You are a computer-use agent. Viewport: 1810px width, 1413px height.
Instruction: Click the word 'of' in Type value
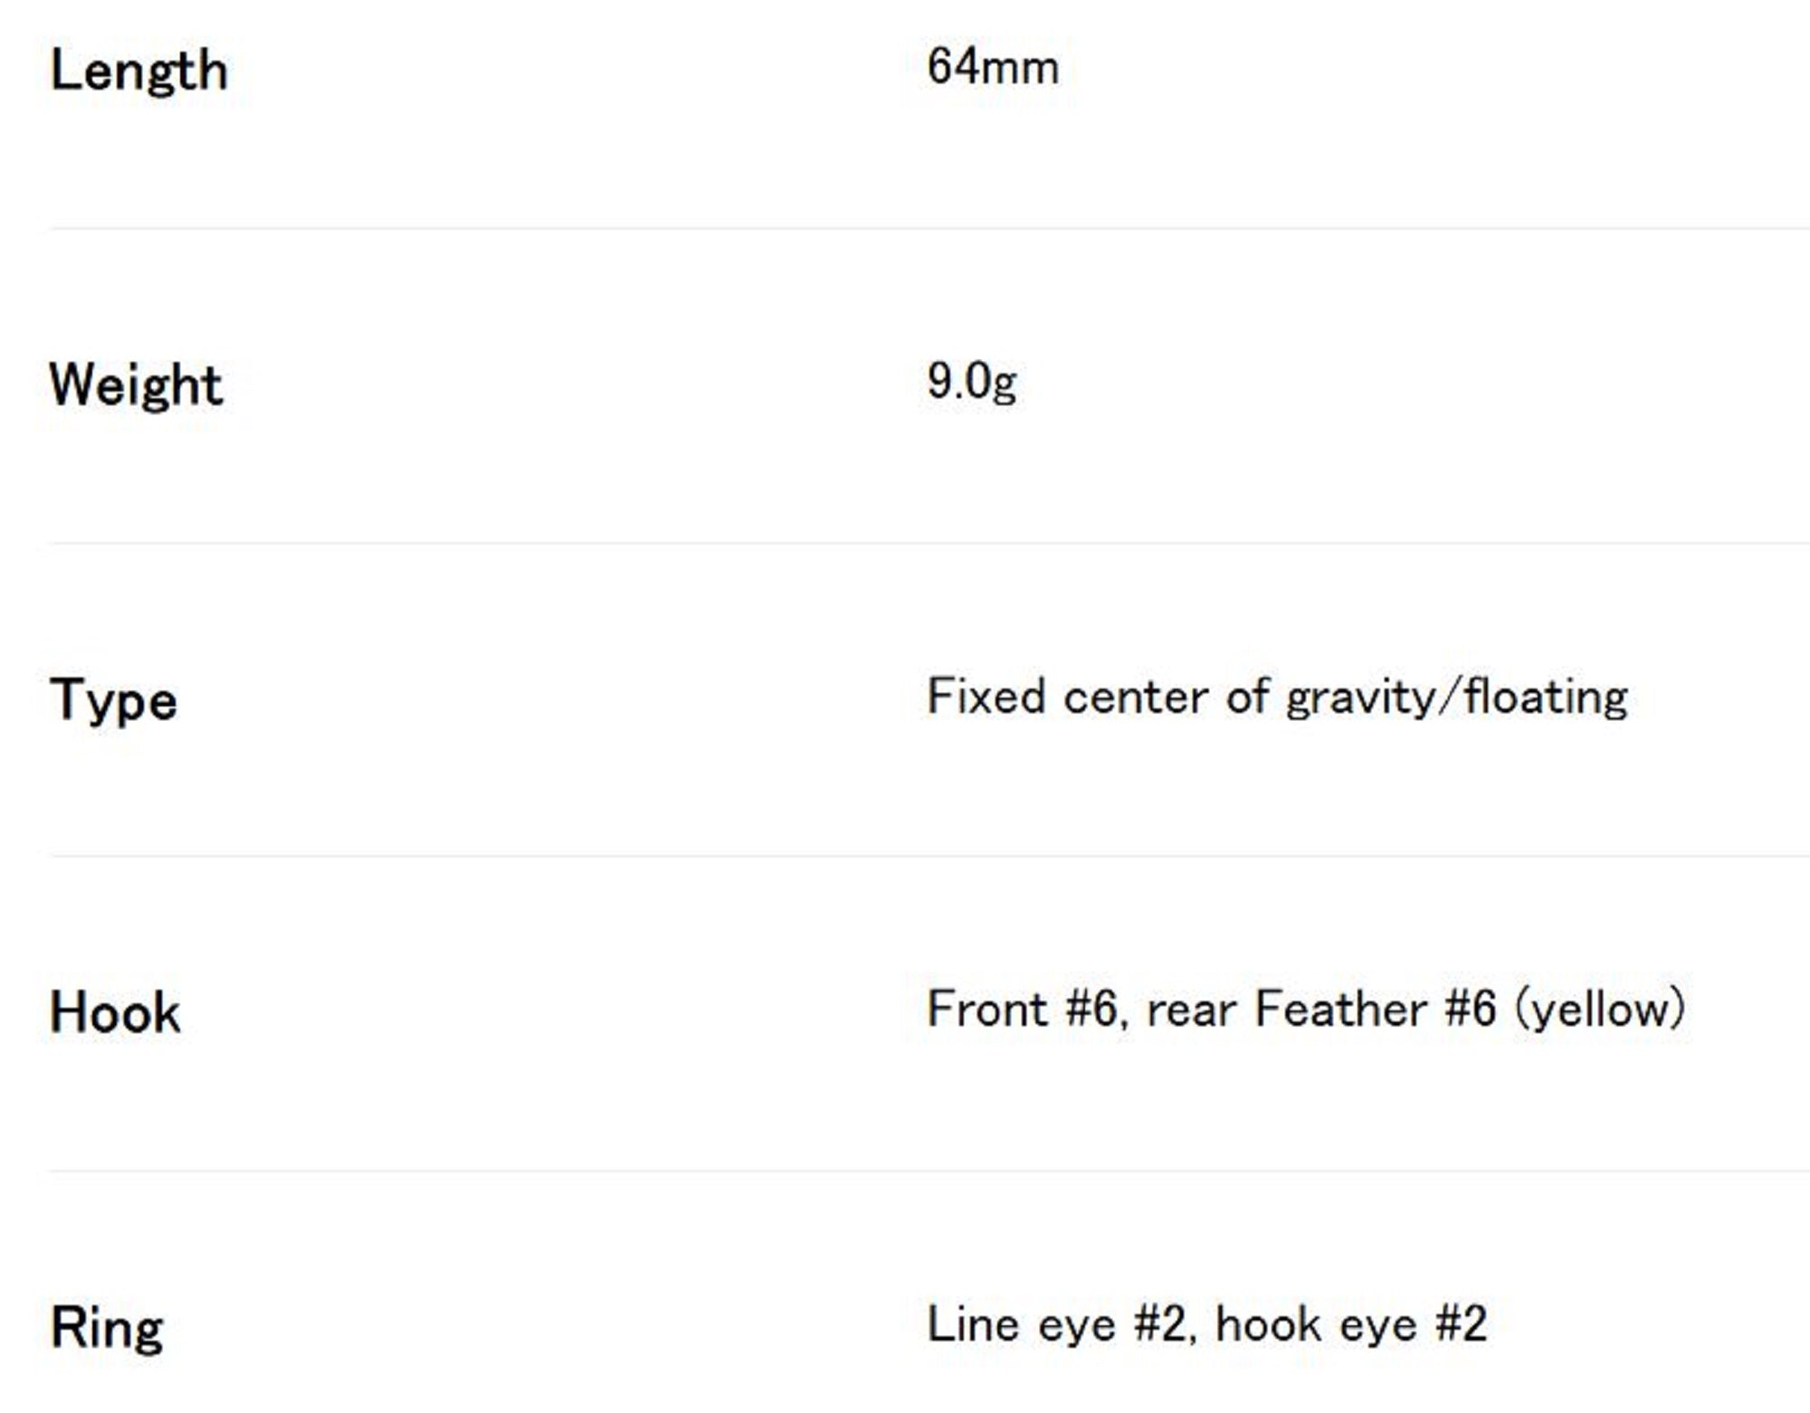pyautogui.click(x=1247, y=697)
